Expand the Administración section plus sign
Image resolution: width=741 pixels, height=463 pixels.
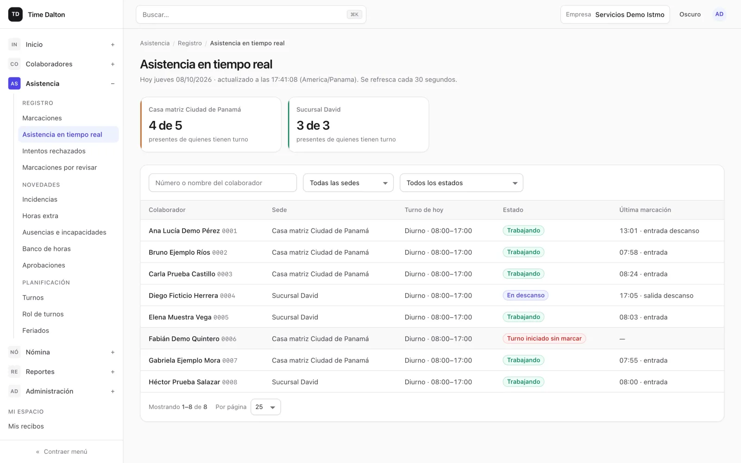[113, 391]
